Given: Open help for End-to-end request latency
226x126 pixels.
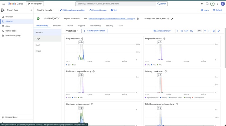Looking at the screenshot, I should coord(94,71).
